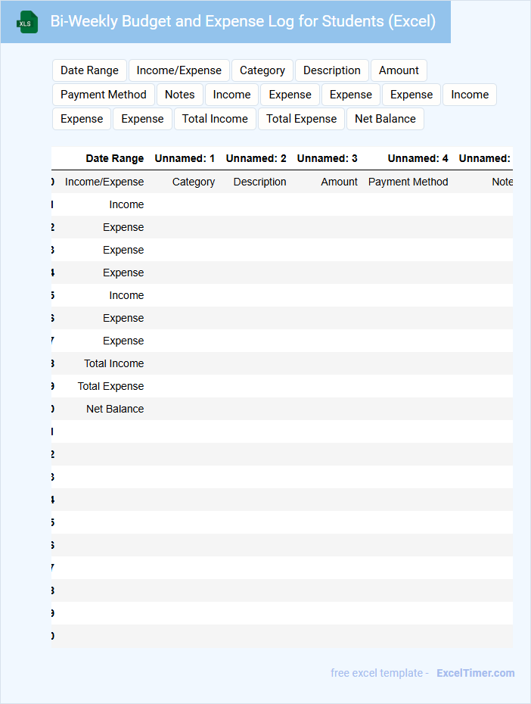
Task: Select the Unnamed: 2 column header
Action: (256, 158)
